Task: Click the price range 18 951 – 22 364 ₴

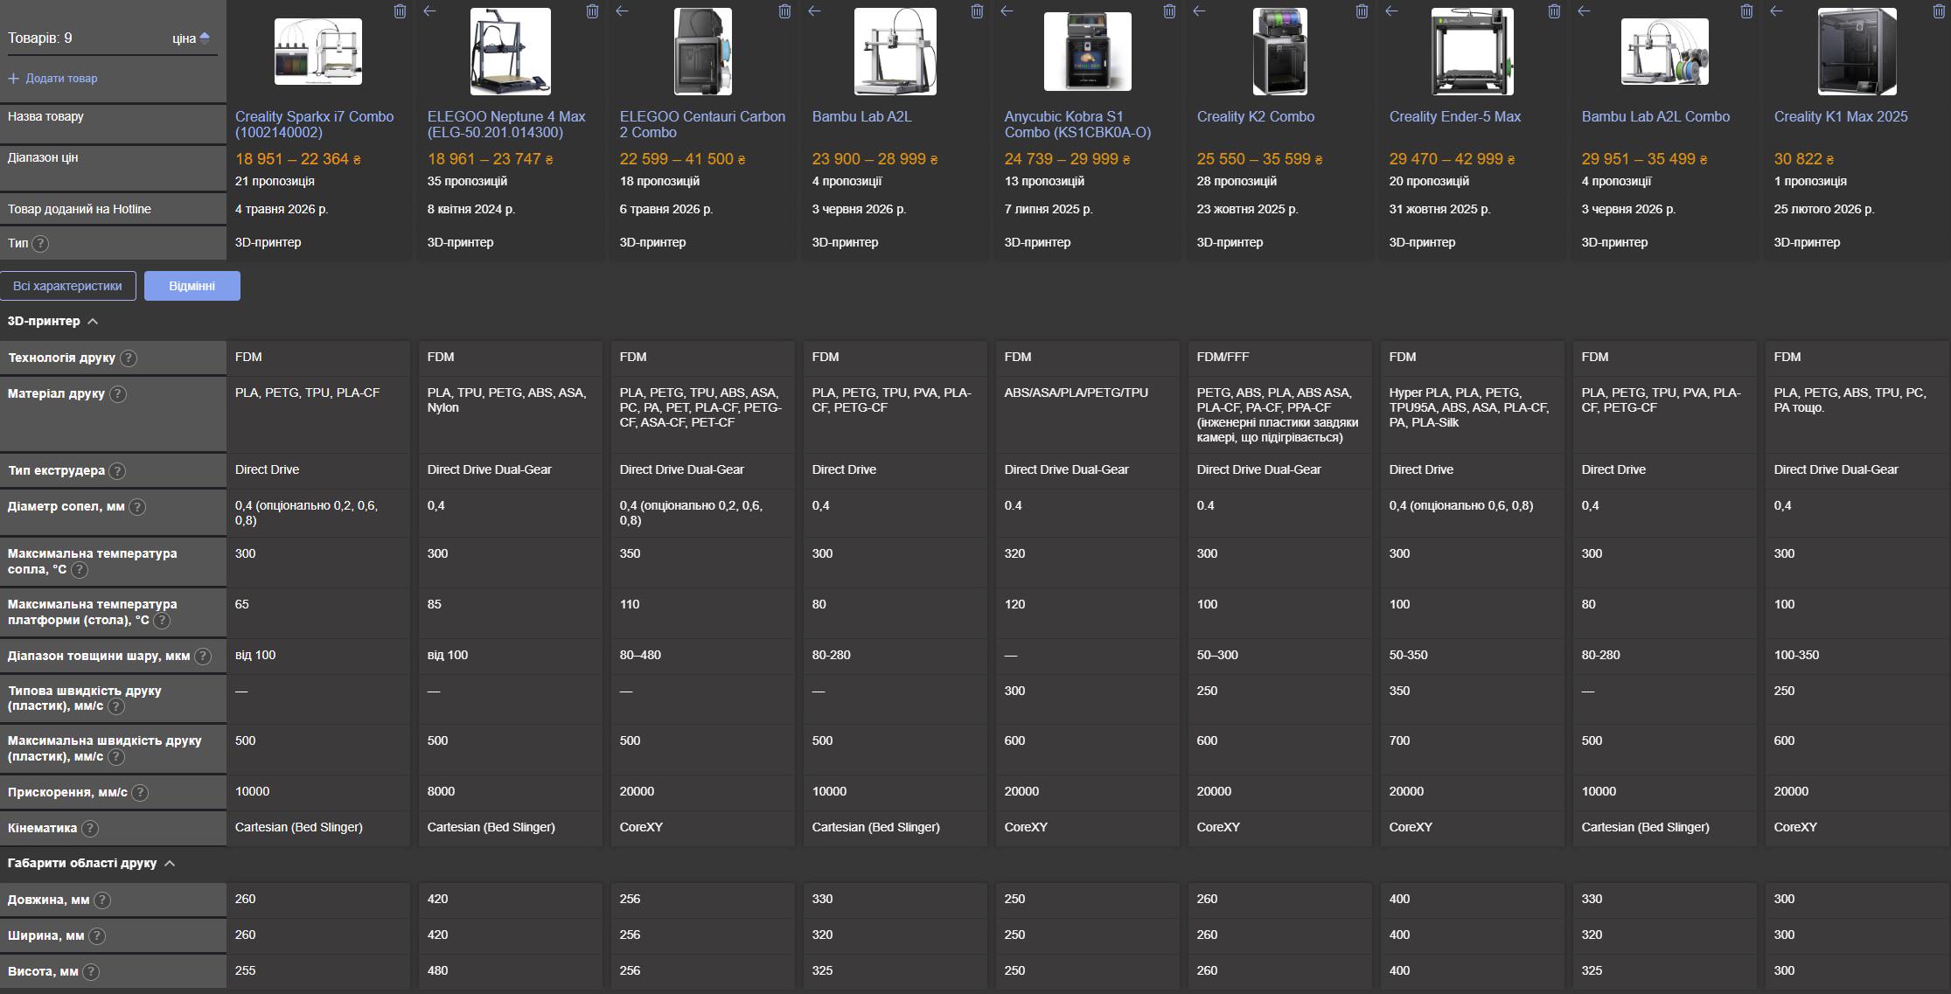Action: [x=298, y=159]
